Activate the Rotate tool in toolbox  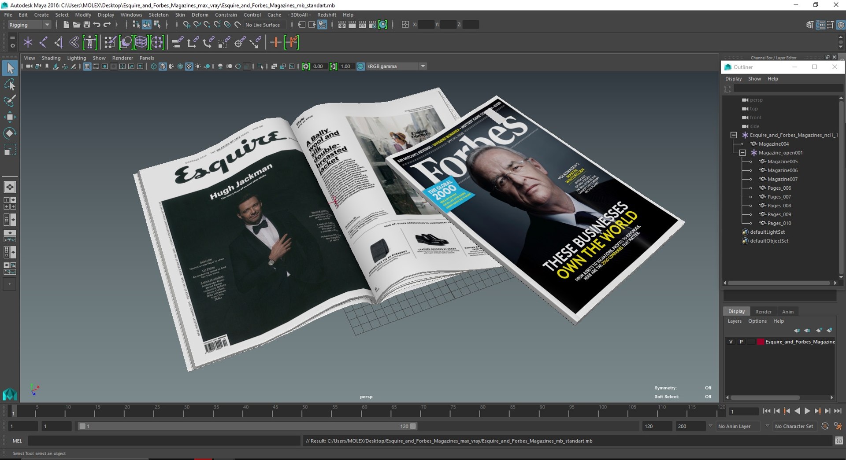pyautogui.click(x=10, y=133)
